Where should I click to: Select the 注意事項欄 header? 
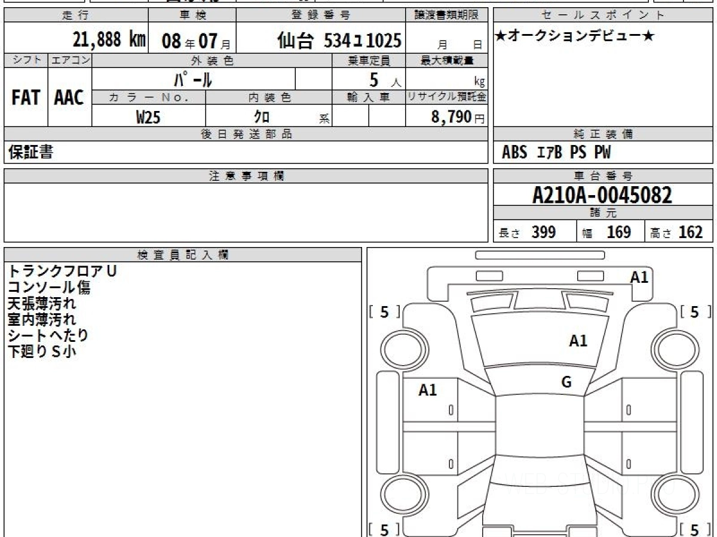point(246,176)
